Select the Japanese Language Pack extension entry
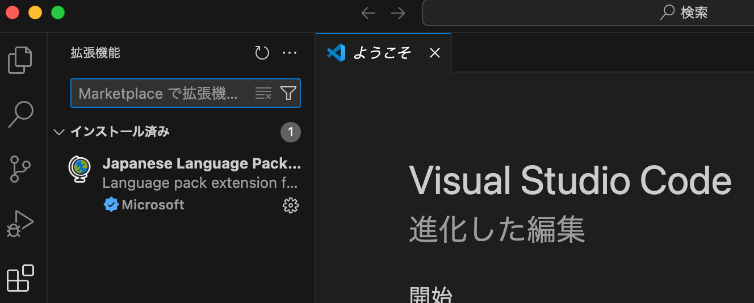Viewport: 754px width, 303px height. [x=181, y=184]
